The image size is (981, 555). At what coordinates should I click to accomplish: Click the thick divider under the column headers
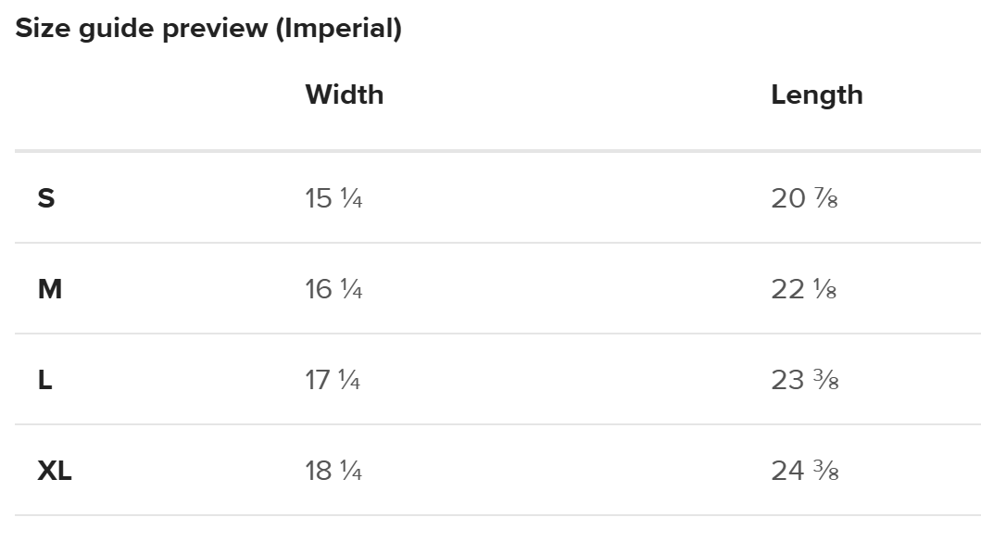pyautogui.click(x=497, y=150)
